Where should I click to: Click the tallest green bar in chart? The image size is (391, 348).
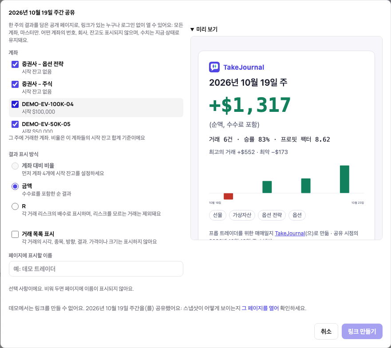344,179
